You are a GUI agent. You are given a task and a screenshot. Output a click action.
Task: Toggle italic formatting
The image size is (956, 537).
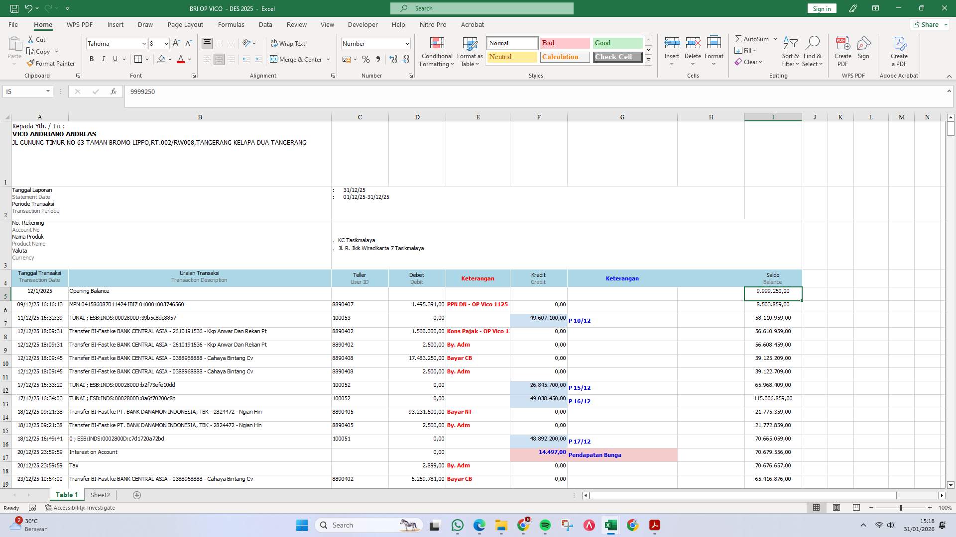point(104,59)
